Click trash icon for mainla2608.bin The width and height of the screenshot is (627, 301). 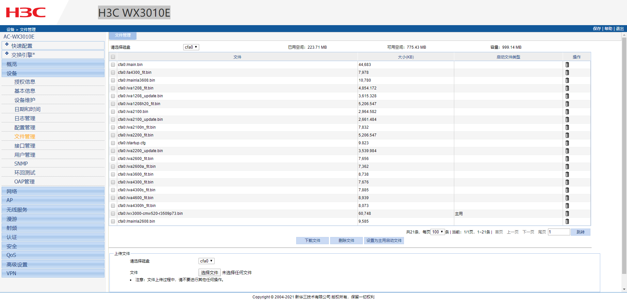tap(567, 221)
